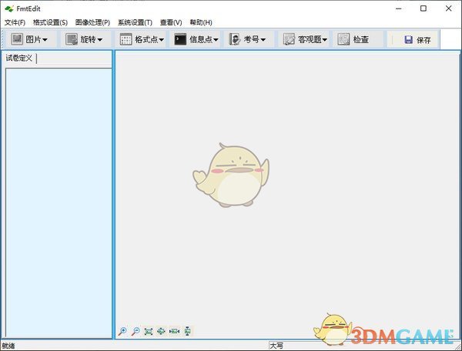Click inside the light-blue 试卷定义 tree panel
Image resolution: width=462 pixels, height=351 pixels.
click(x=59, y=203)
